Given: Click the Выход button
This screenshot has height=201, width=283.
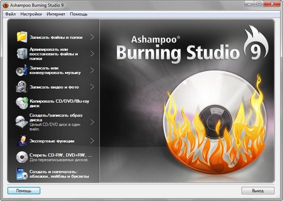Looking at the screenshot, I should (x=258, y=191).
